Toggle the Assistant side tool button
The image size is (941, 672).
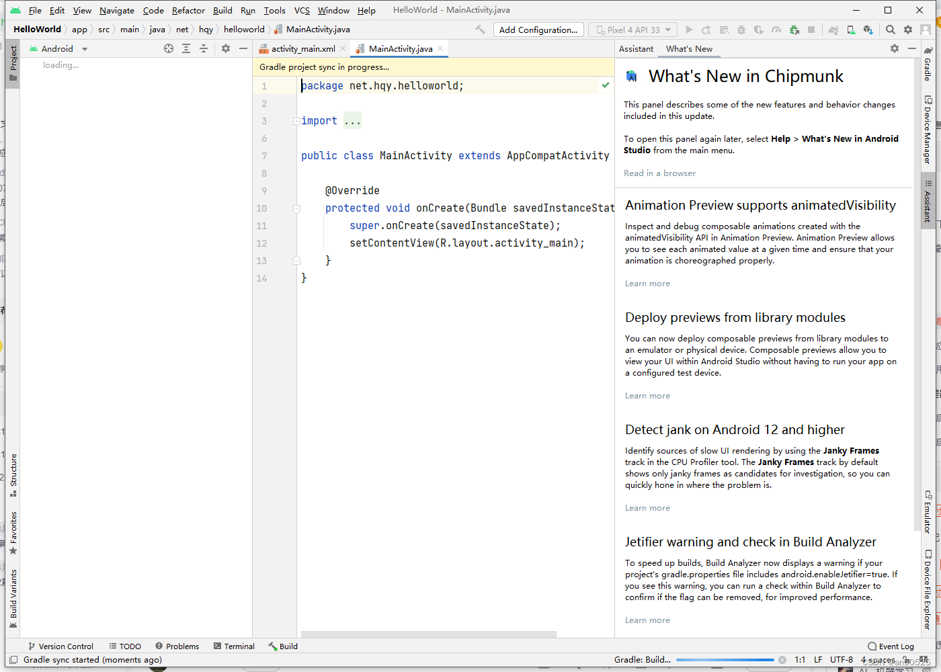point(928,200)
